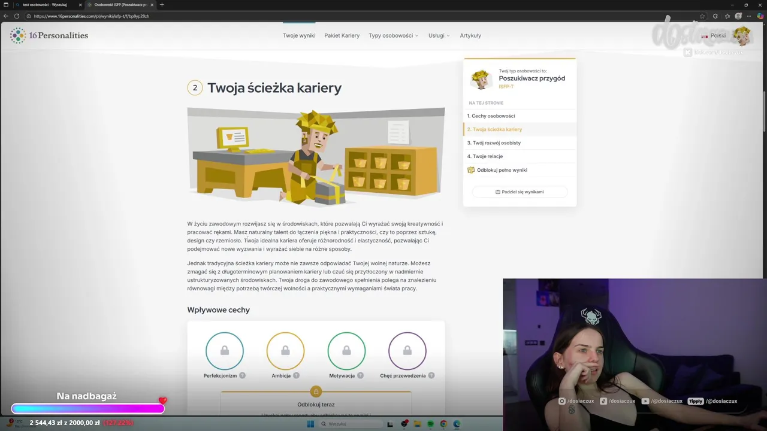This screenshot has height=431, width=767.
Task: Click the Wyszukaj taskbar search box
Action: [x=351, y=424]
